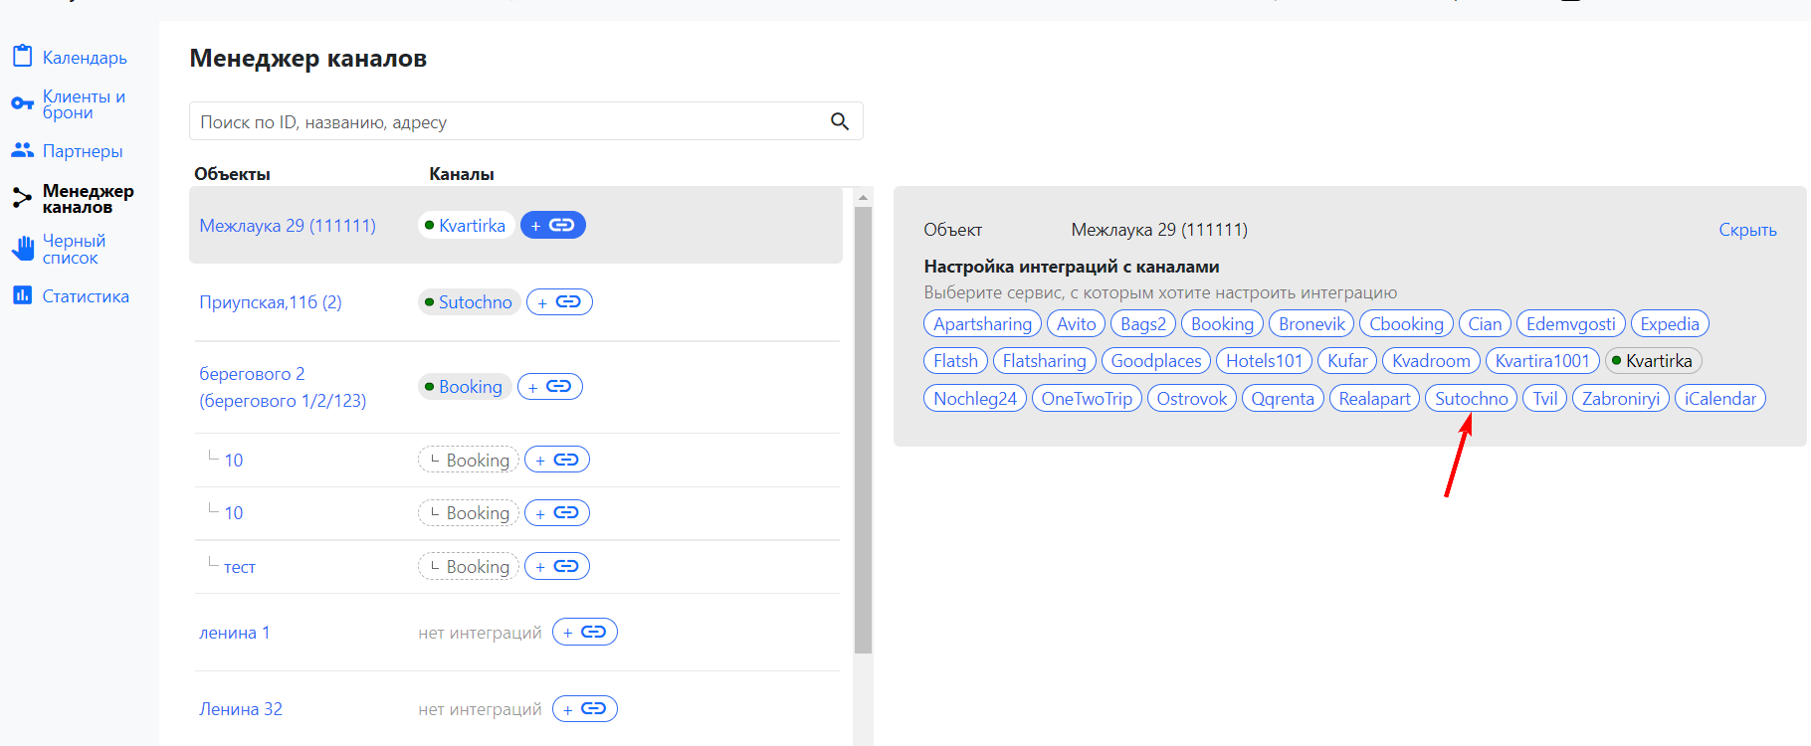
Task: Select Booking in the integration panel
Action: [x=1223, y=323]
